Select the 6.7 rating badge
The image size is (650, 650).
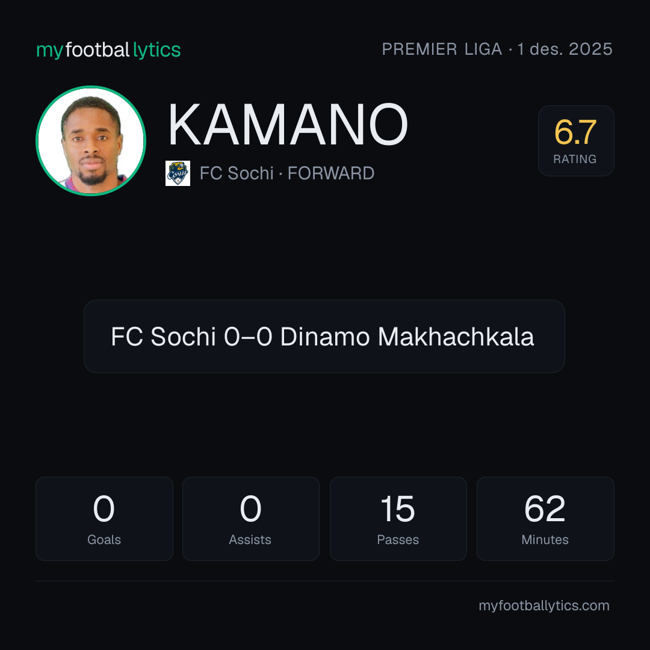tap(576, 140)
